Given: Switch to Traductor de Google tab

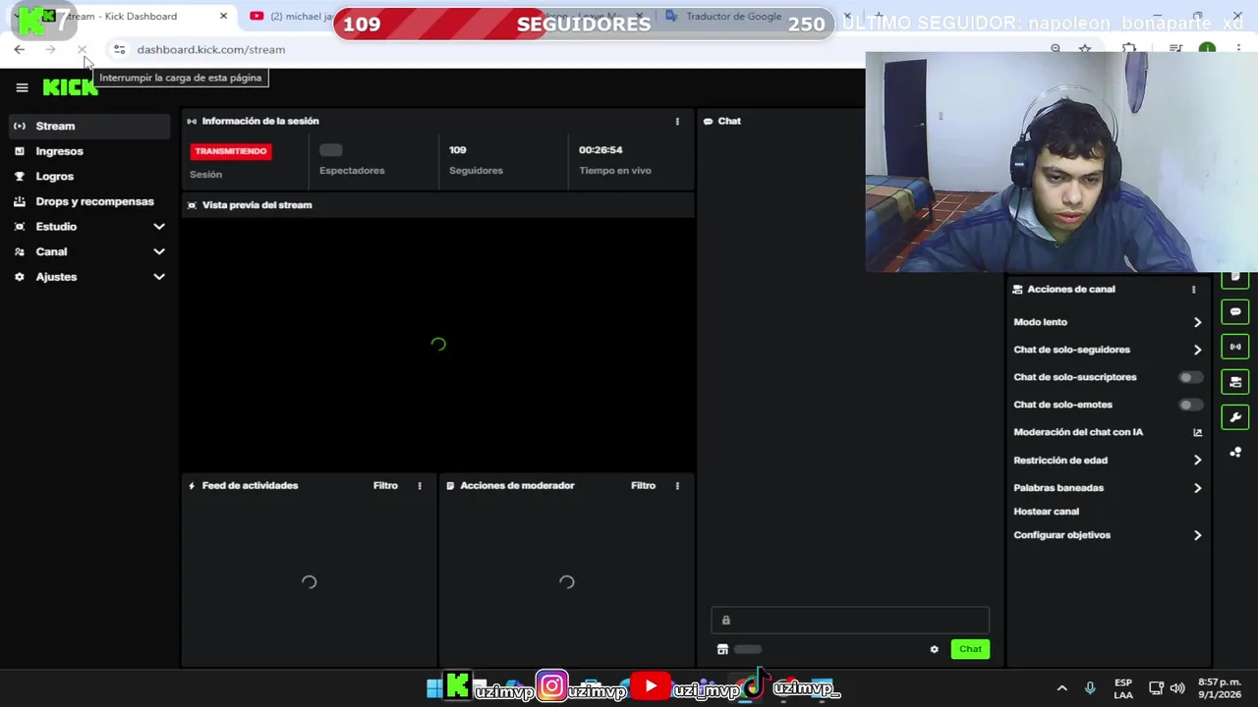Looking at the screenshot, I should [732, 16].
